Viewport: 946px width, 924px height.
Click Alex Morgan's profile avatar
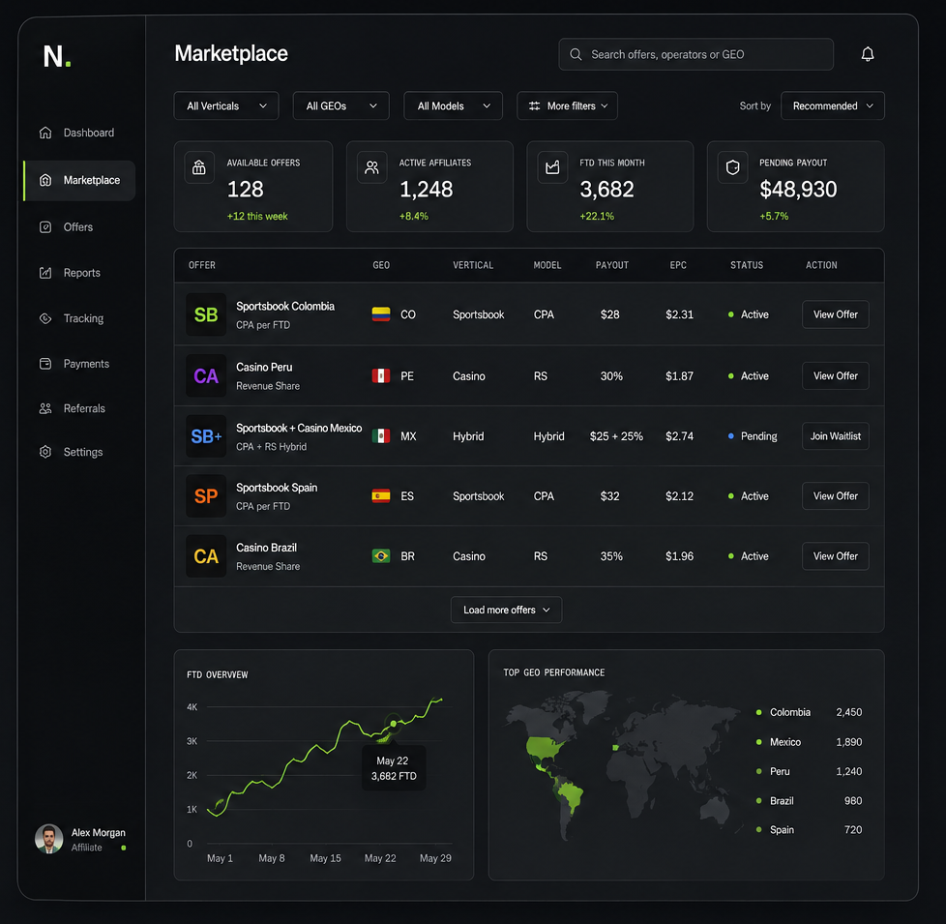(49, 839)
